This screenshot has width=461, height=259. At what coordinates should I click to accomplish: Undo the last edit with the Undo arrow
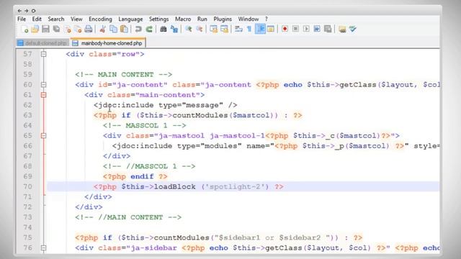tap(138, 29)
